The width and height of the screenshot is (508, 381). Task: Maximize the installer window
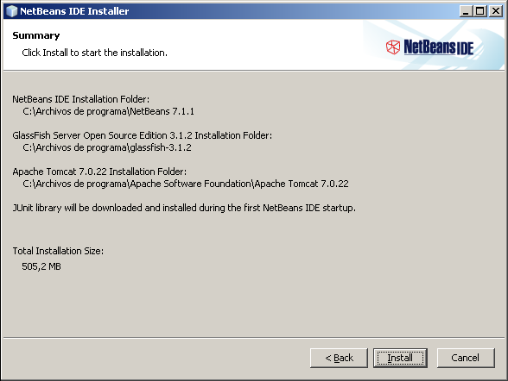[x=479, y=11]
